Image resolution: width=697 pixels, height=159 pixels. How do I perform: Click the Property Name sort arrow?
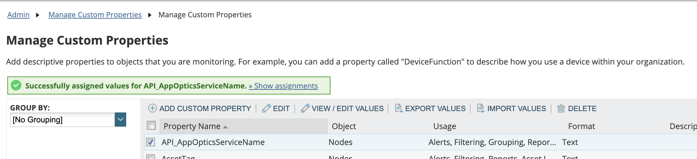click(225, 127)
